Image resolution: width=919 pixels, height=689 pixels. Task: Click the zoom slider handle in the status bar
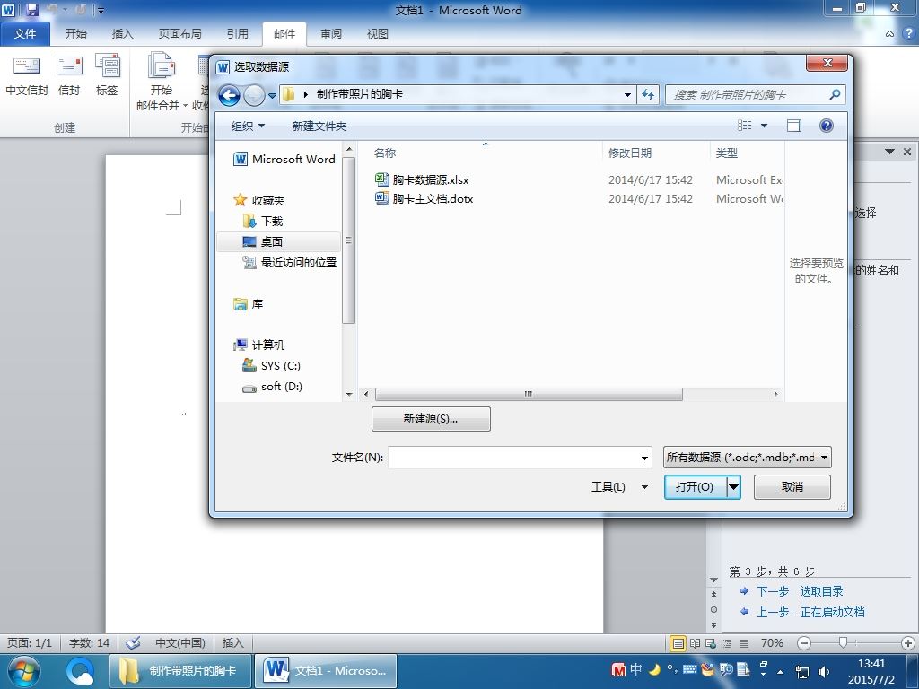pyautogui.click(x=843, y=642)
